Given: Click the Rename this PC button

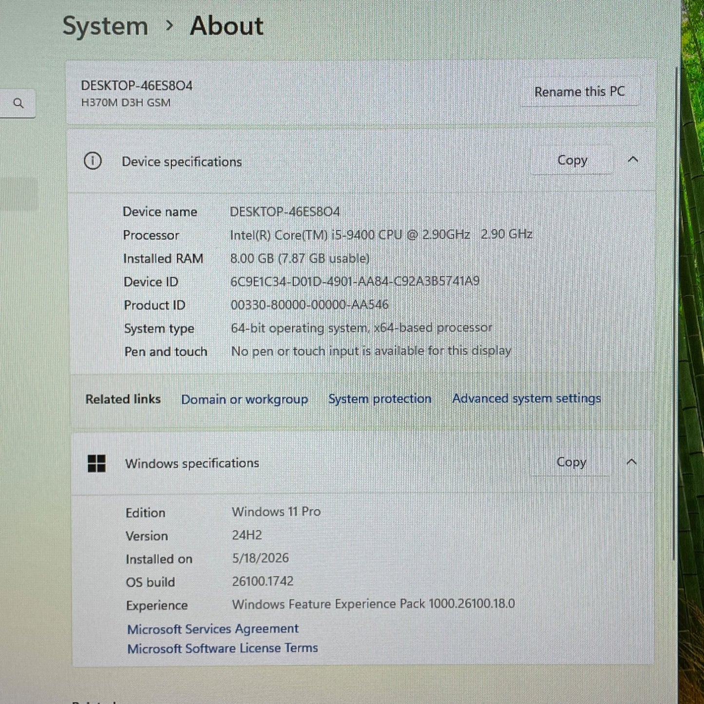Looking at the screenshot, I should [x=579, y=92].
